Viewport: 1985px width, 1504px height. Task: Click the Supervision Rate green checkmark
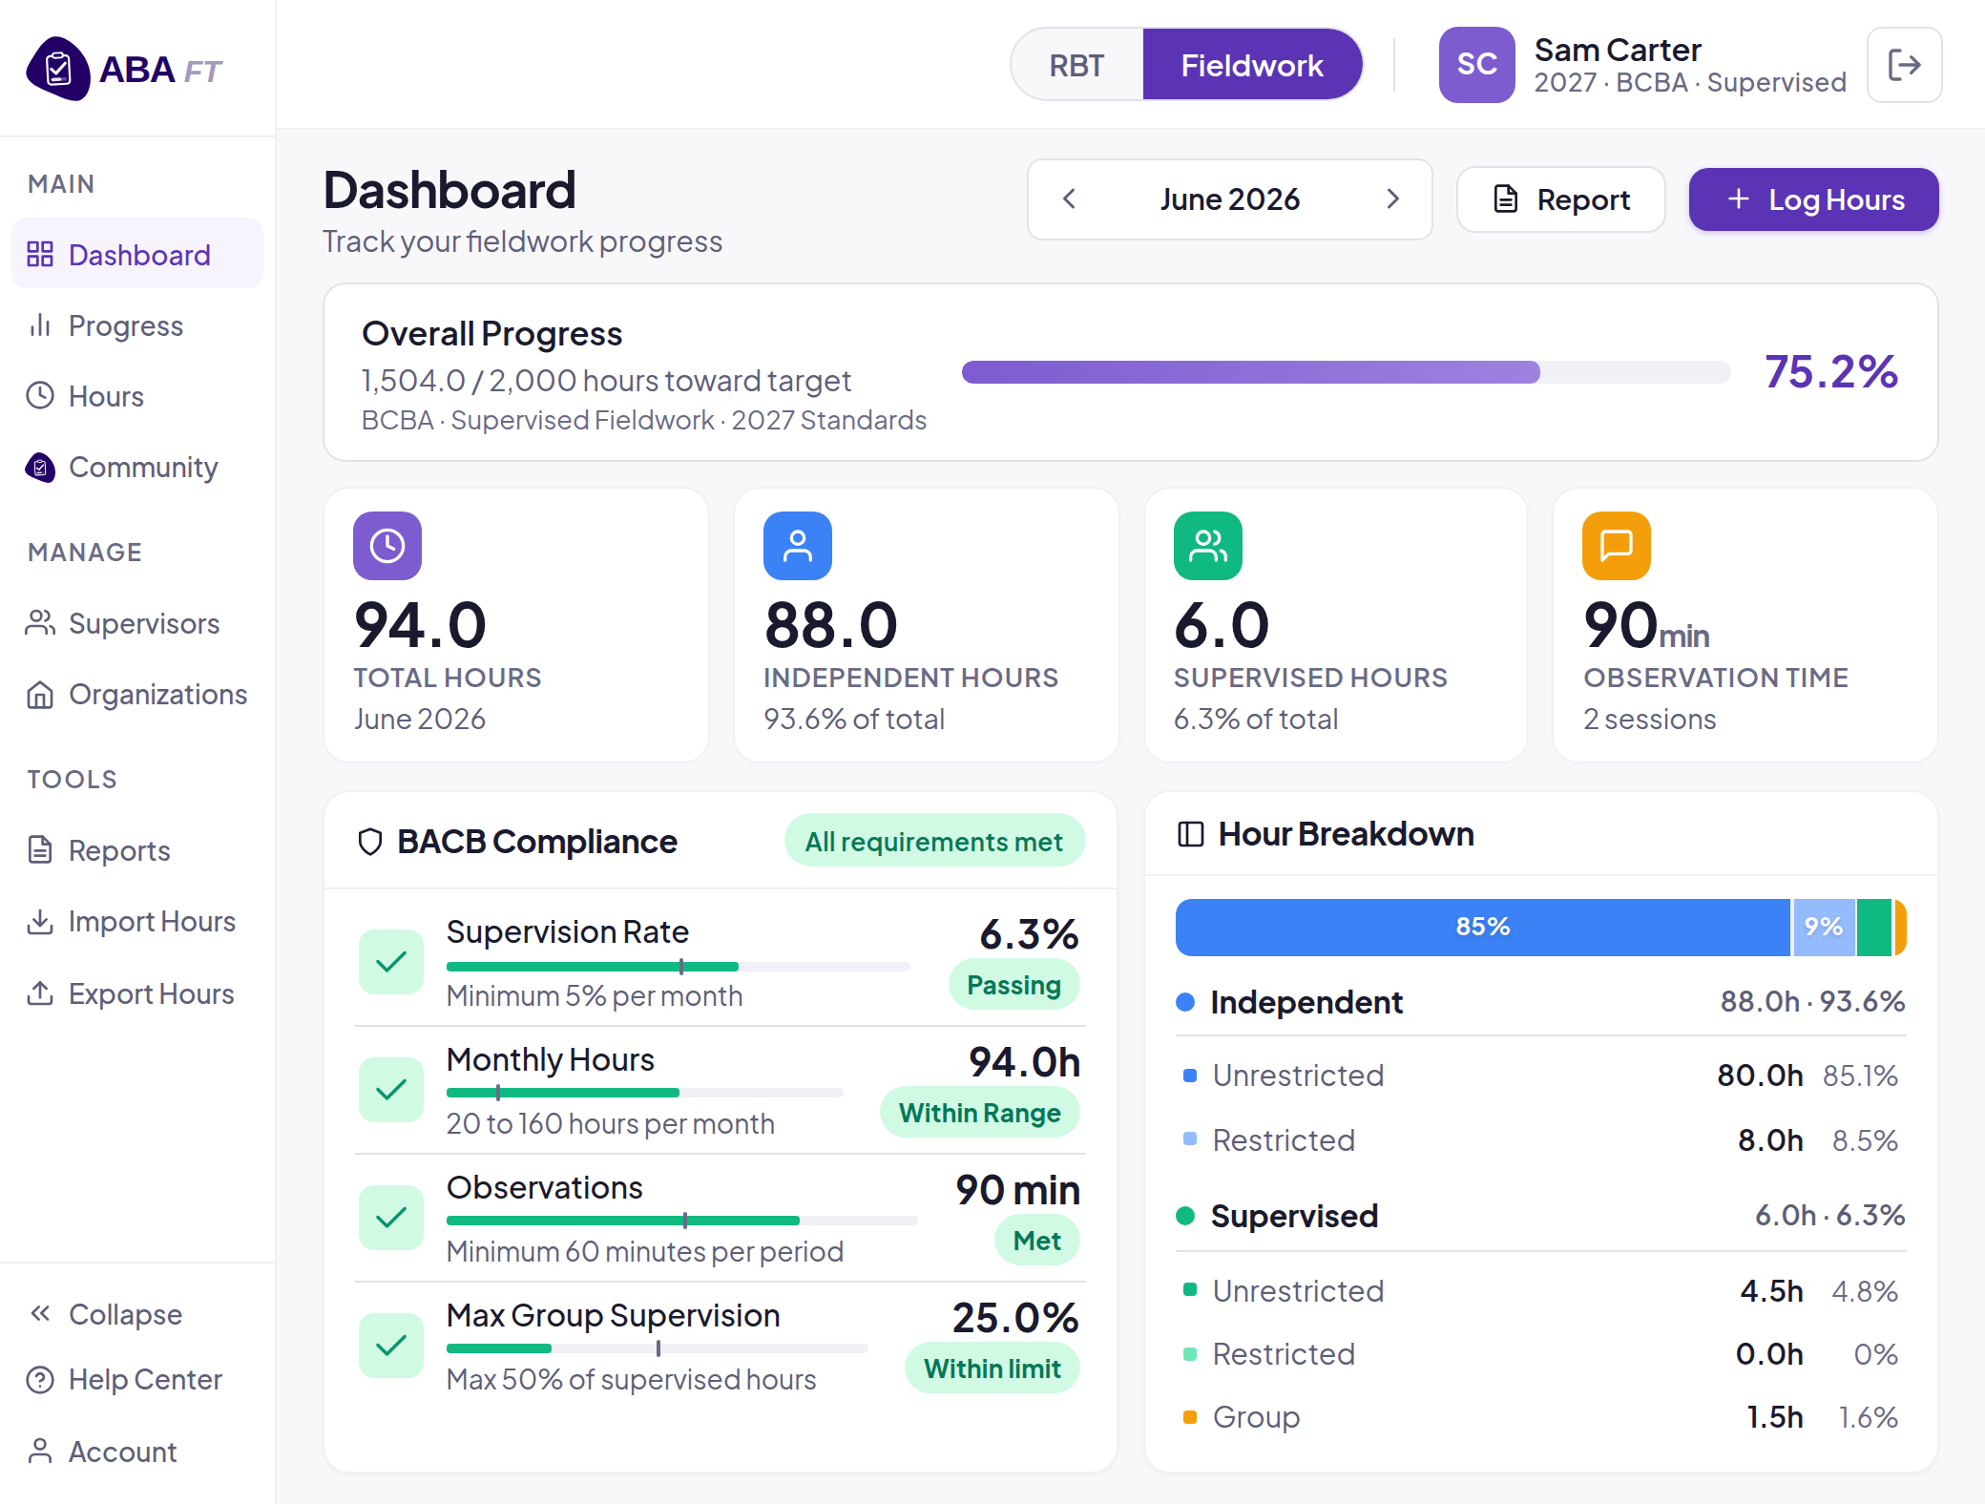(x=391, y=962)
